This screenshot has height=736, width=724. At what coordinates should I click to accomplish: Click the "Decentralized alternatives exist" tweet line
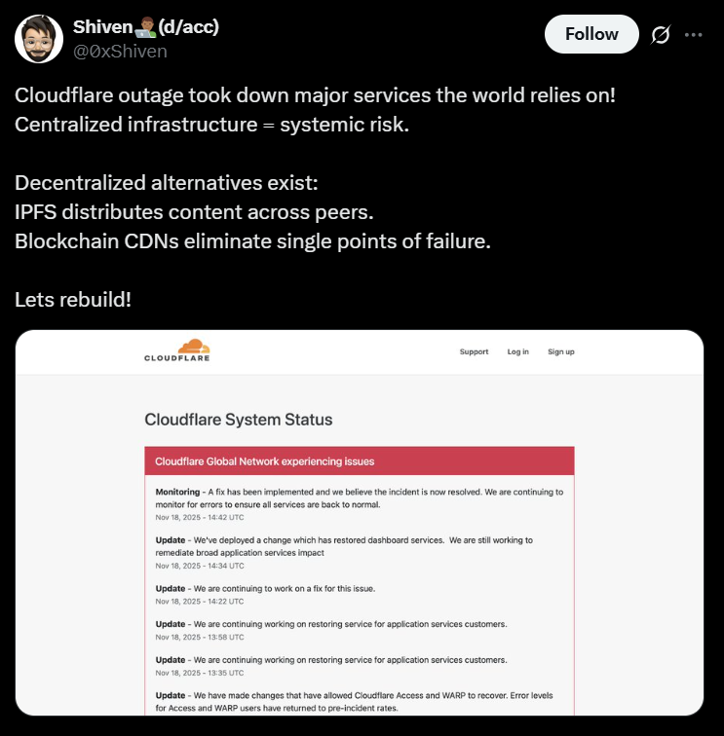(x=166, y=184)
